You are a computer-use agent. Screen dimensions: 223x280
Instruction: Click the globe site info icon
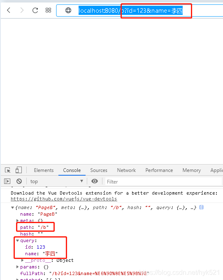(68, 10)
